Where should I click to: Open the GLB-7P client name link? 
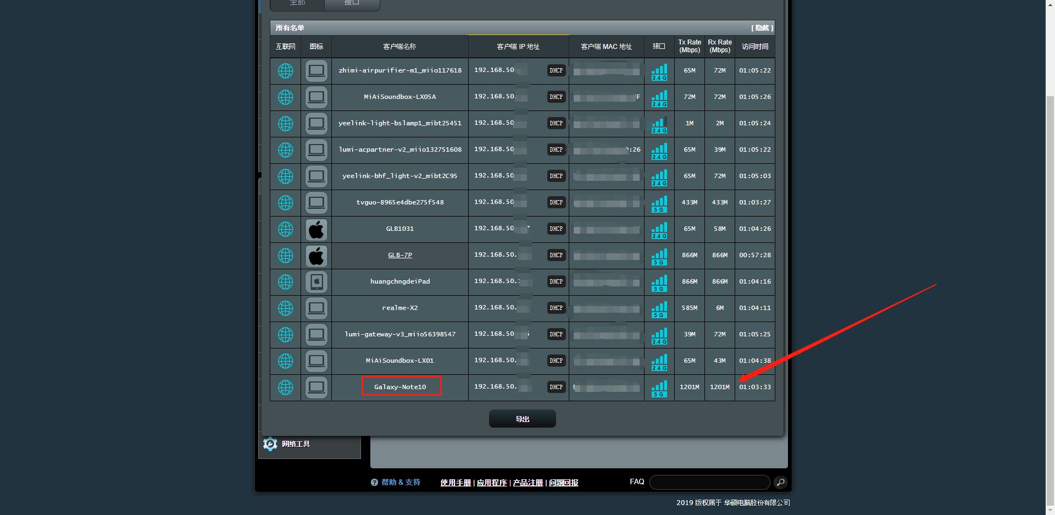point(399,255)
